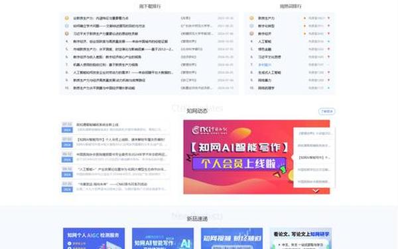The width and height of the screenshot is (398, 249).
Task: Open the 知网投稿 product card
Action: coord(232,238)
